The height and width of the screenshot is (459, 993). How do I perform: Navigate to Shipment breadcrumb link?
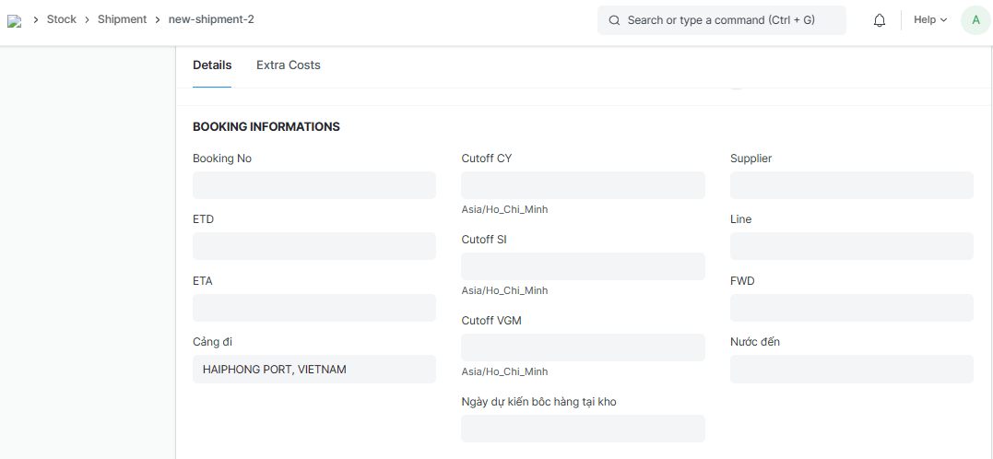click(122, 19)
